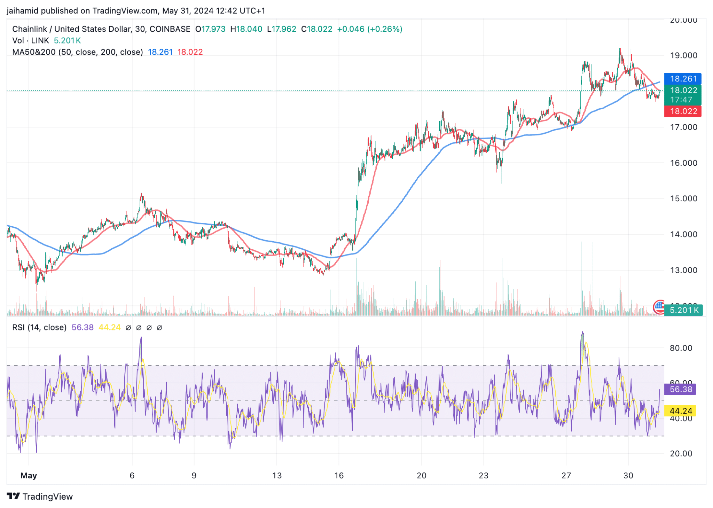The height and width of the screenshot is (508, 713).
Task: Click the 80.00 RSI axis label
Action: click(x=681, y=348)
